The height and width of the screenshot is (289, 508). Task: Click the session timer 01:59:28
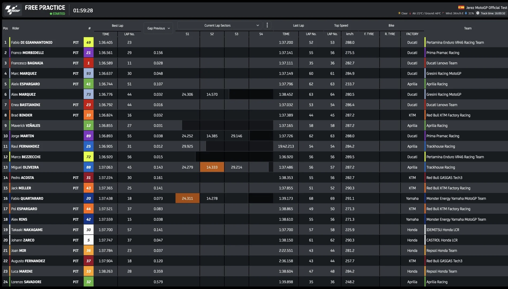pyautogui.click(x=83, y=10)
